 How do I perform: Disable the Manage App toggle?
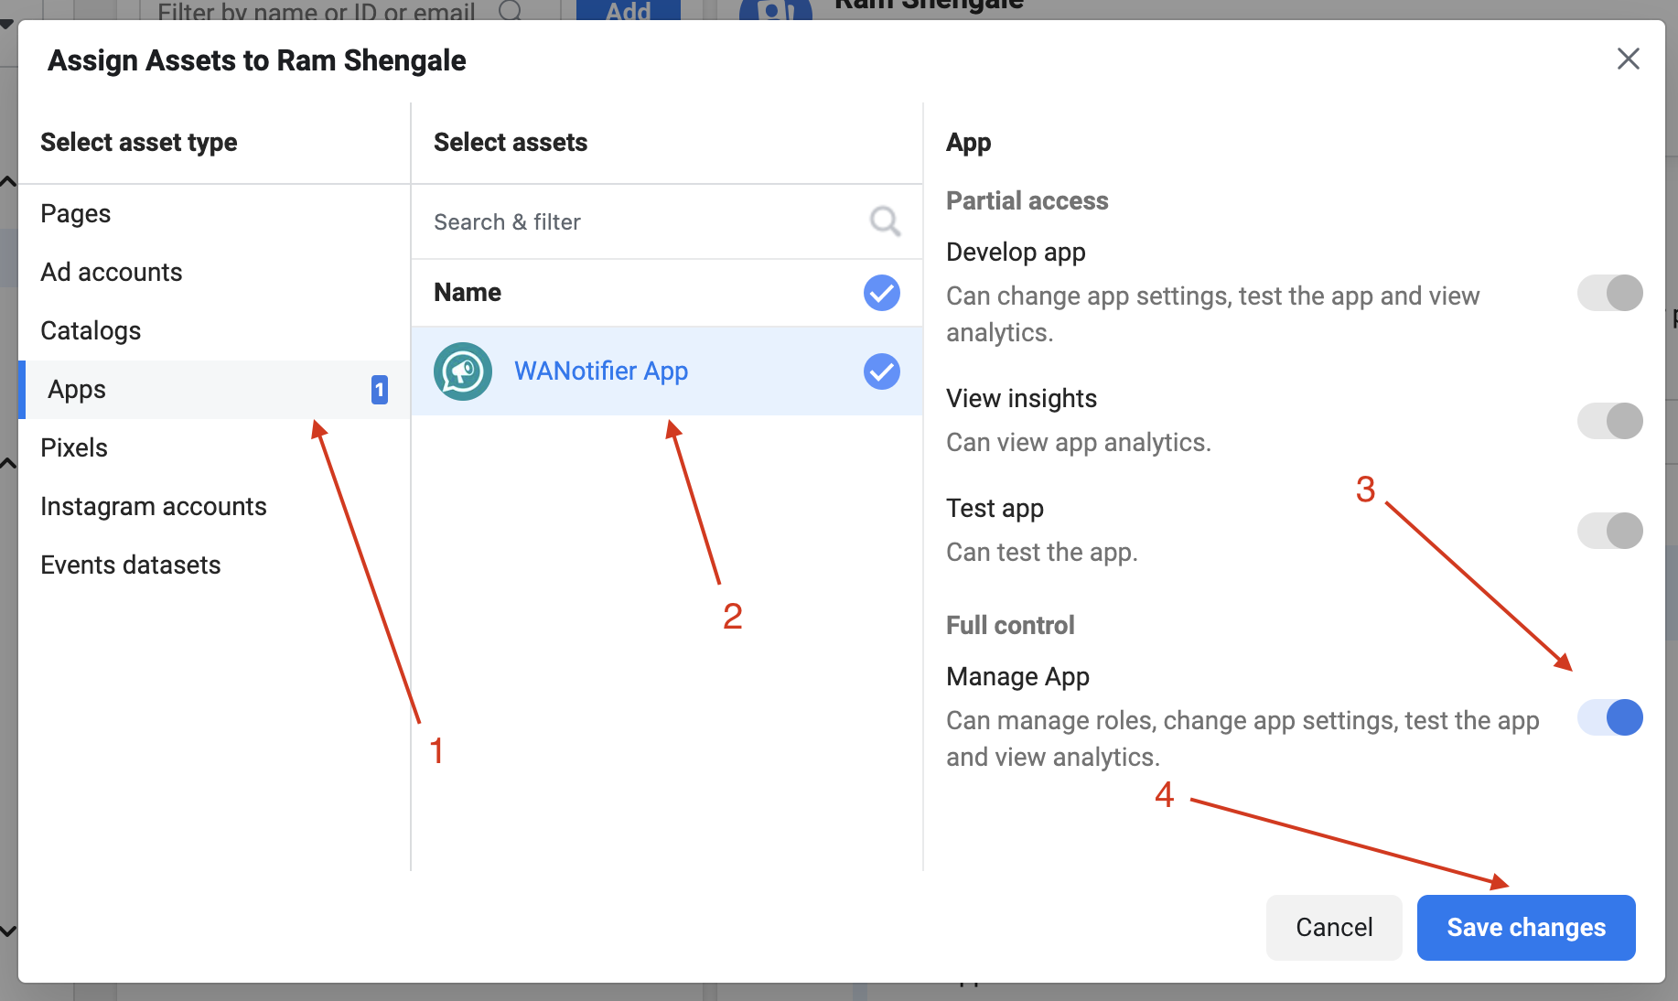click(x=1610, y=717)
